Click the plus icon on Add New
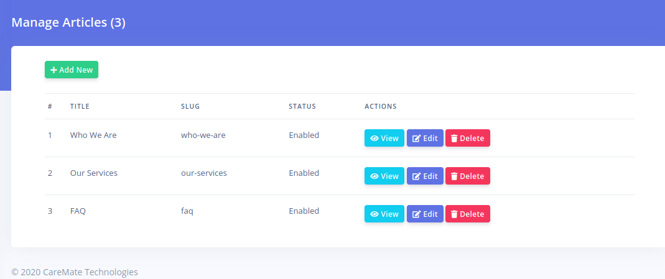The width and height of the screenshot is (665, 279). click(53, 70)
